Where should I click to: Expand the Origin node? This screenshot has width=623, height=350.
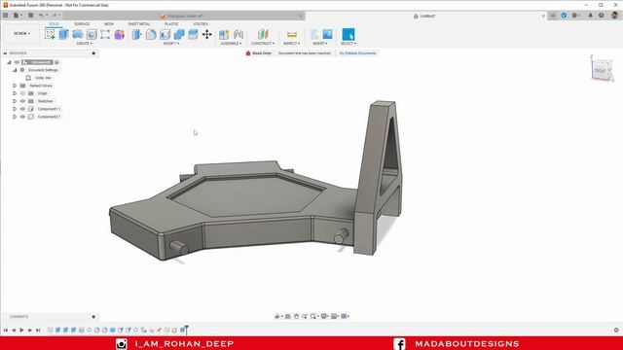click(15, 93)
